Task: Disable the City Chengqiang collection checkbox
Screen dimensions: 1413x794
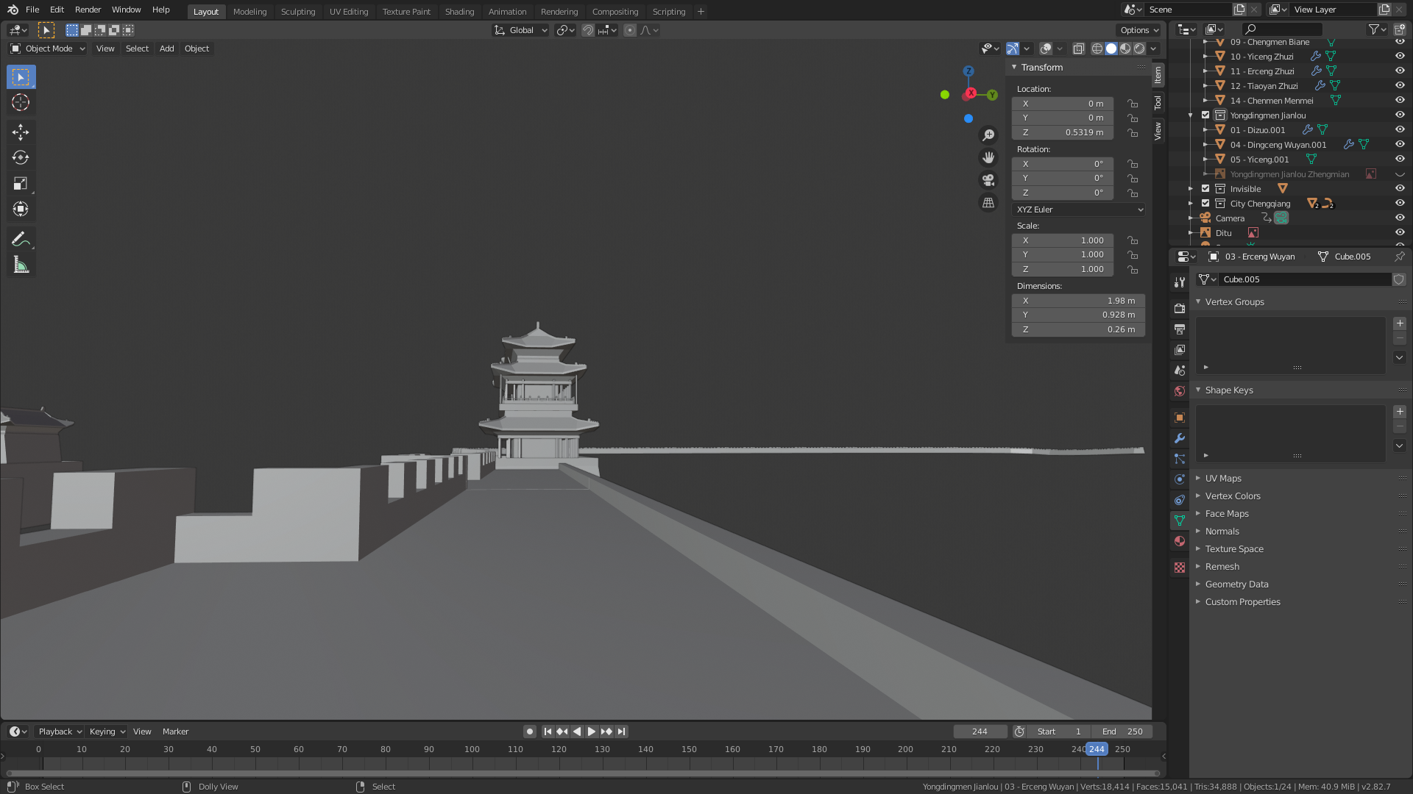Action: [1205, 203]
